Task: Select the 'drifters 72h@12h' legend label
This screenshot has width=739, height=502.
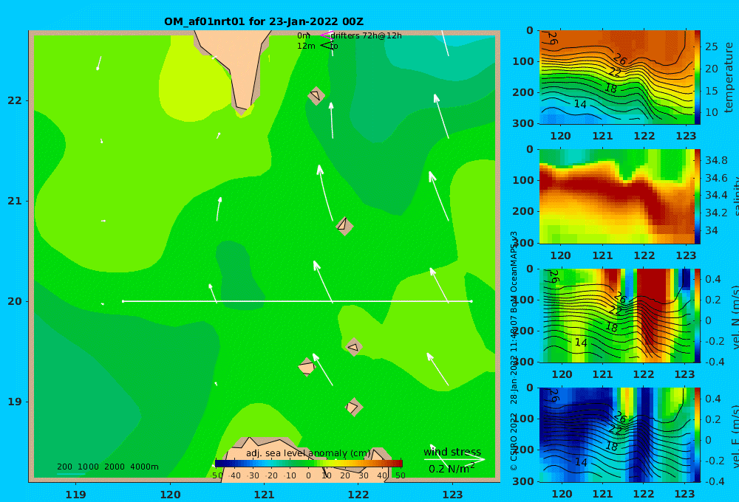Action: [367, 35]
